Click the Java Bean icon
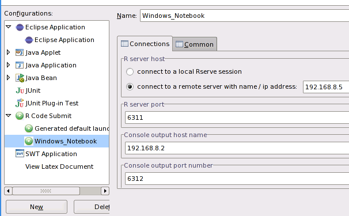This screenshot has height=216, width=349. pyautogui.click(x=20, y=78)
